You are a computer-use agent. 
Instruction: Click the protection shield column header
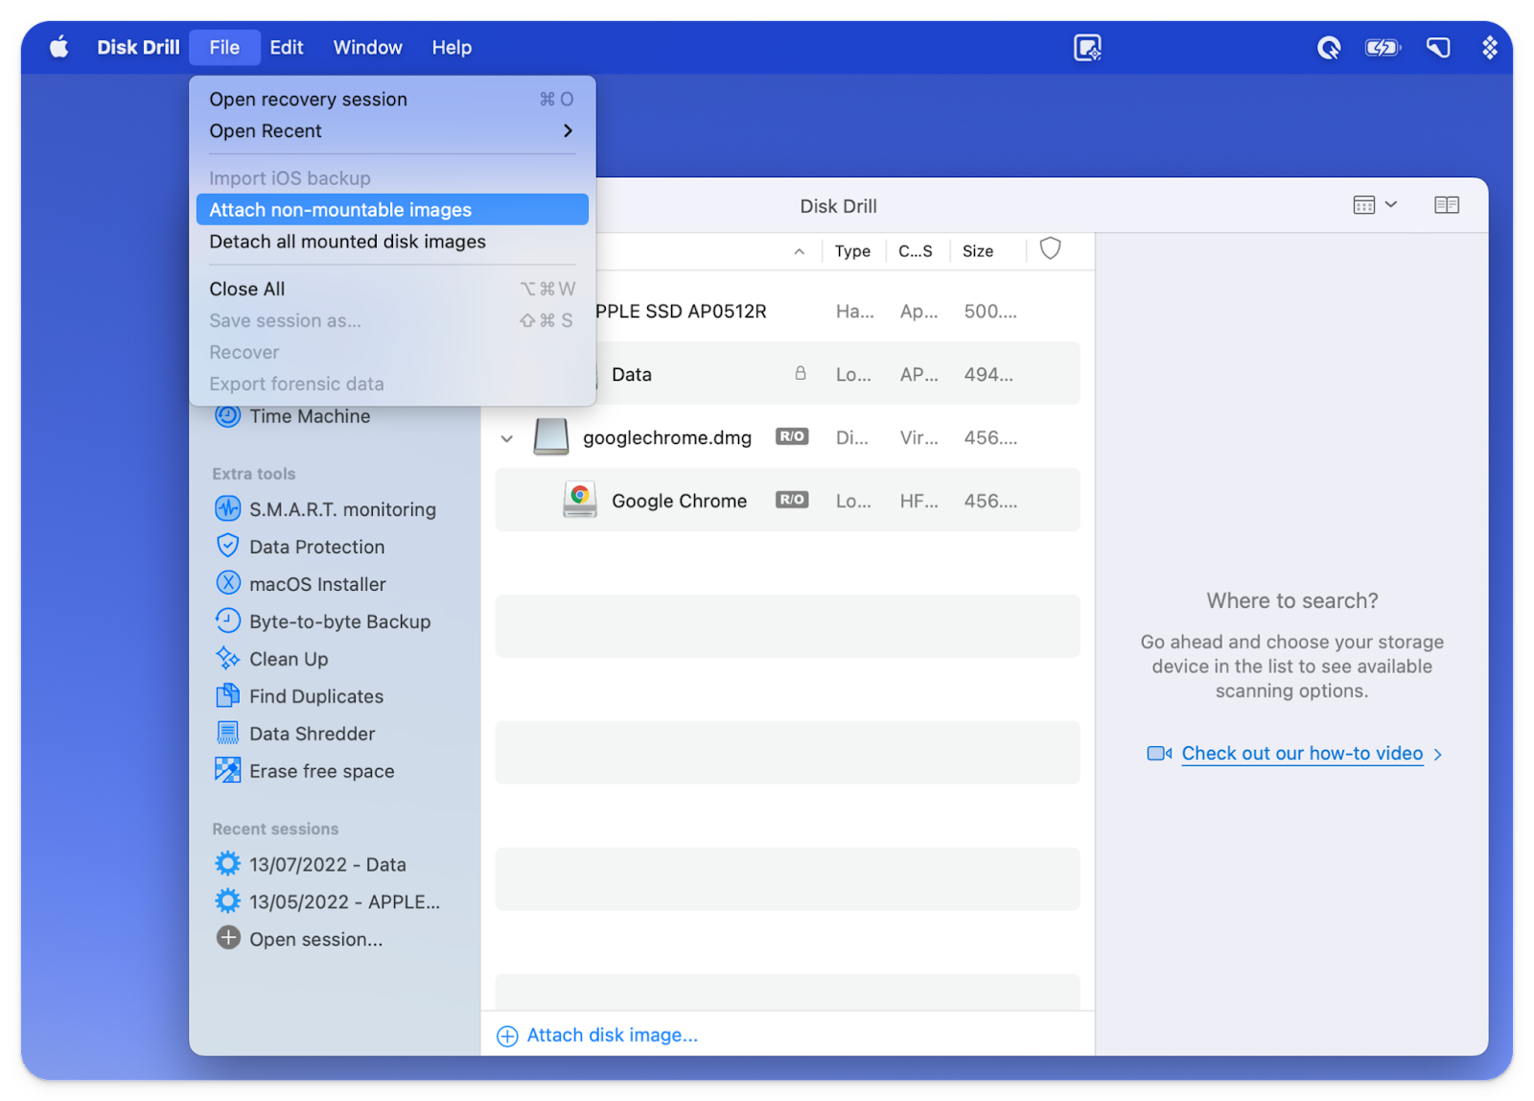[1050, 249]
